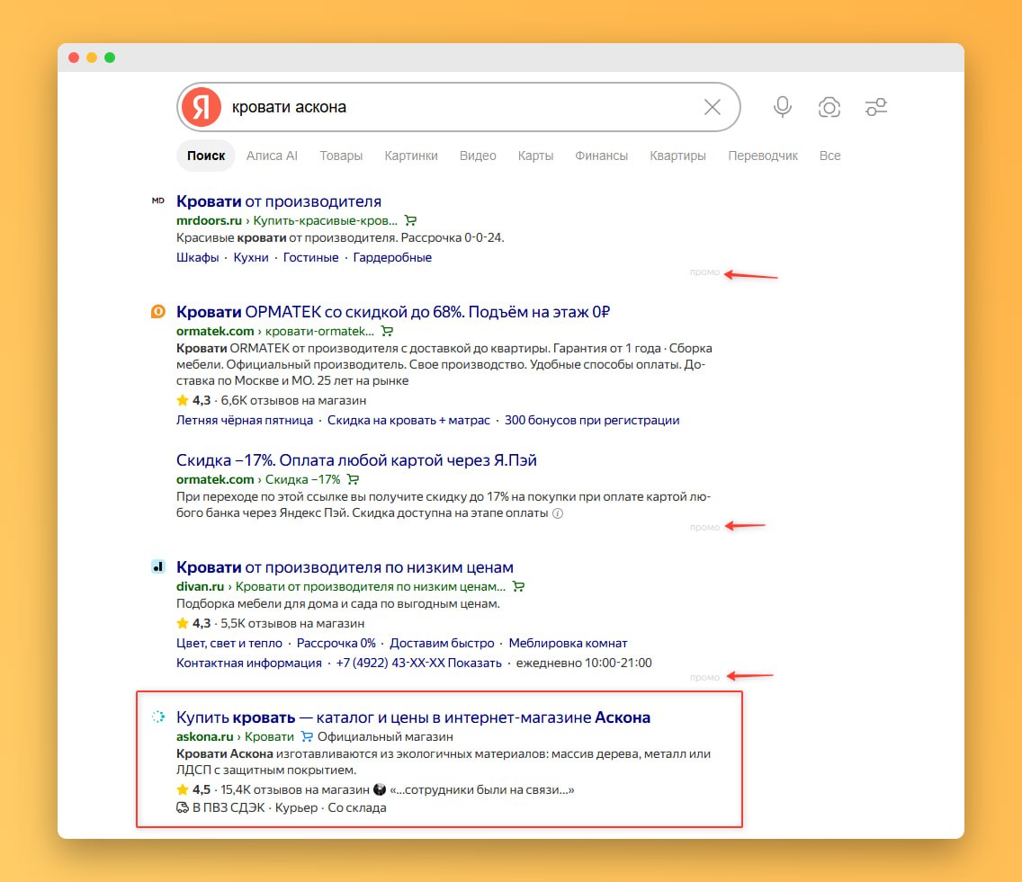1022x882 pixels.
Task: Switch to the Картинки tab
Action: pyautogui.click(x=411, y=156)
